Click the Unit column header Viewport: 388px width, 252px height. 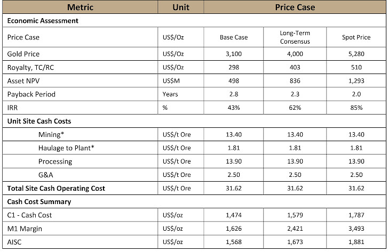[x=181, y=7]
